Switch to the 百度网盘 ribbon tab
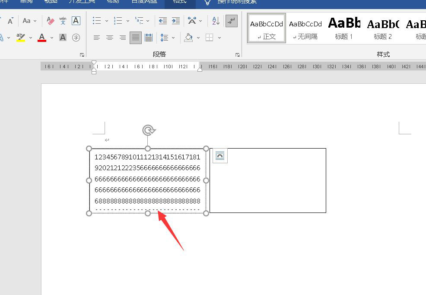 point(143,1)
